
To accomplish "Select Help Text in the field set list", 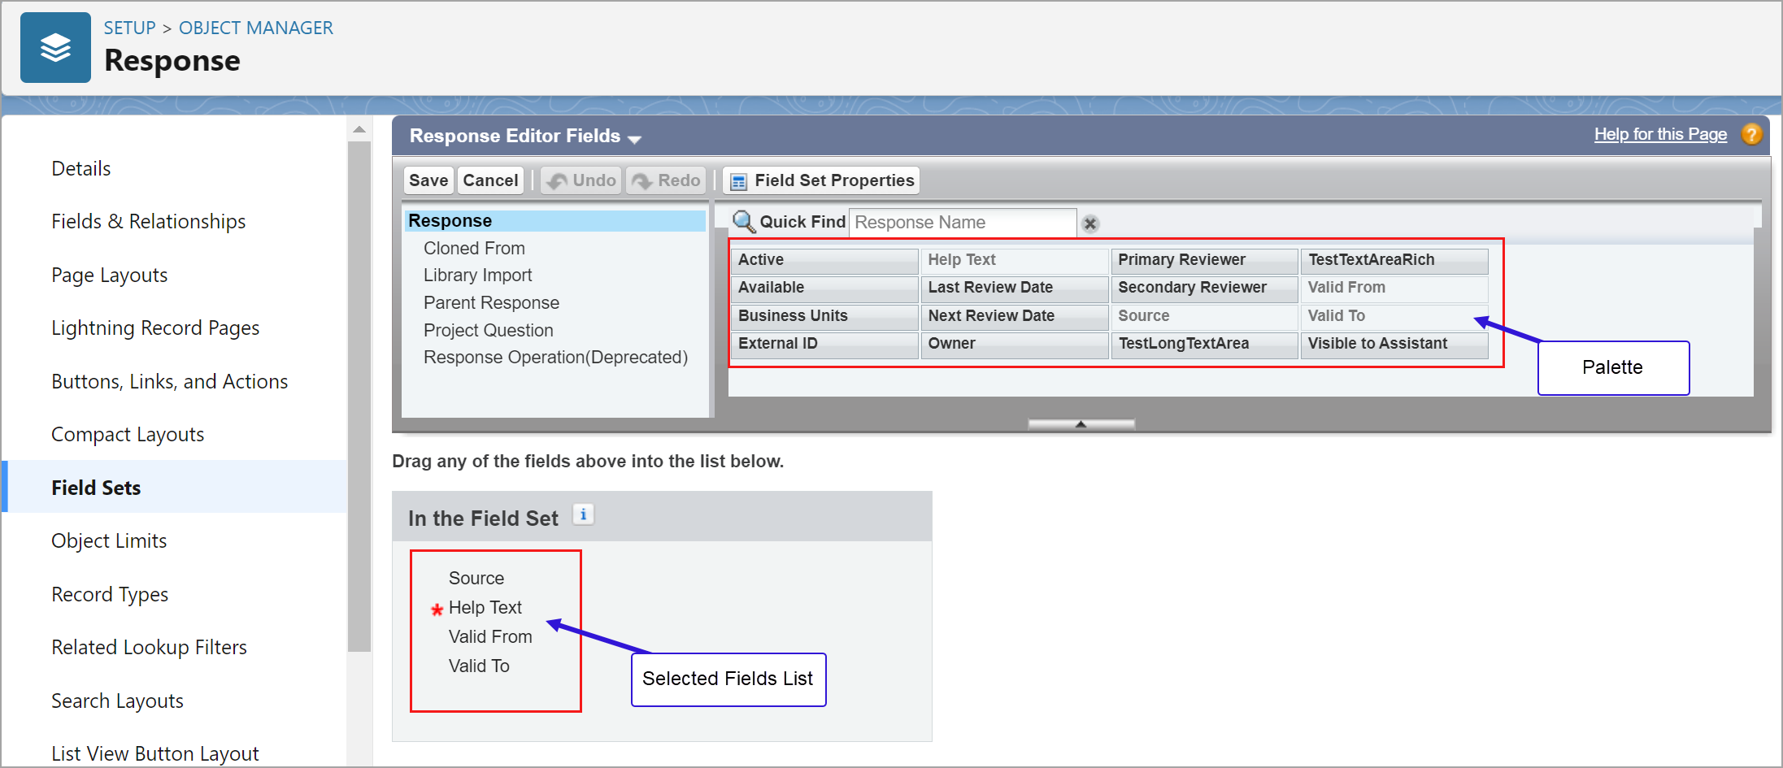I will (x=485, y=608).
